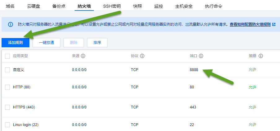Screen dimensions: 280x131
Task: Switch to the 域名 tab
Action: click(10, 6)
